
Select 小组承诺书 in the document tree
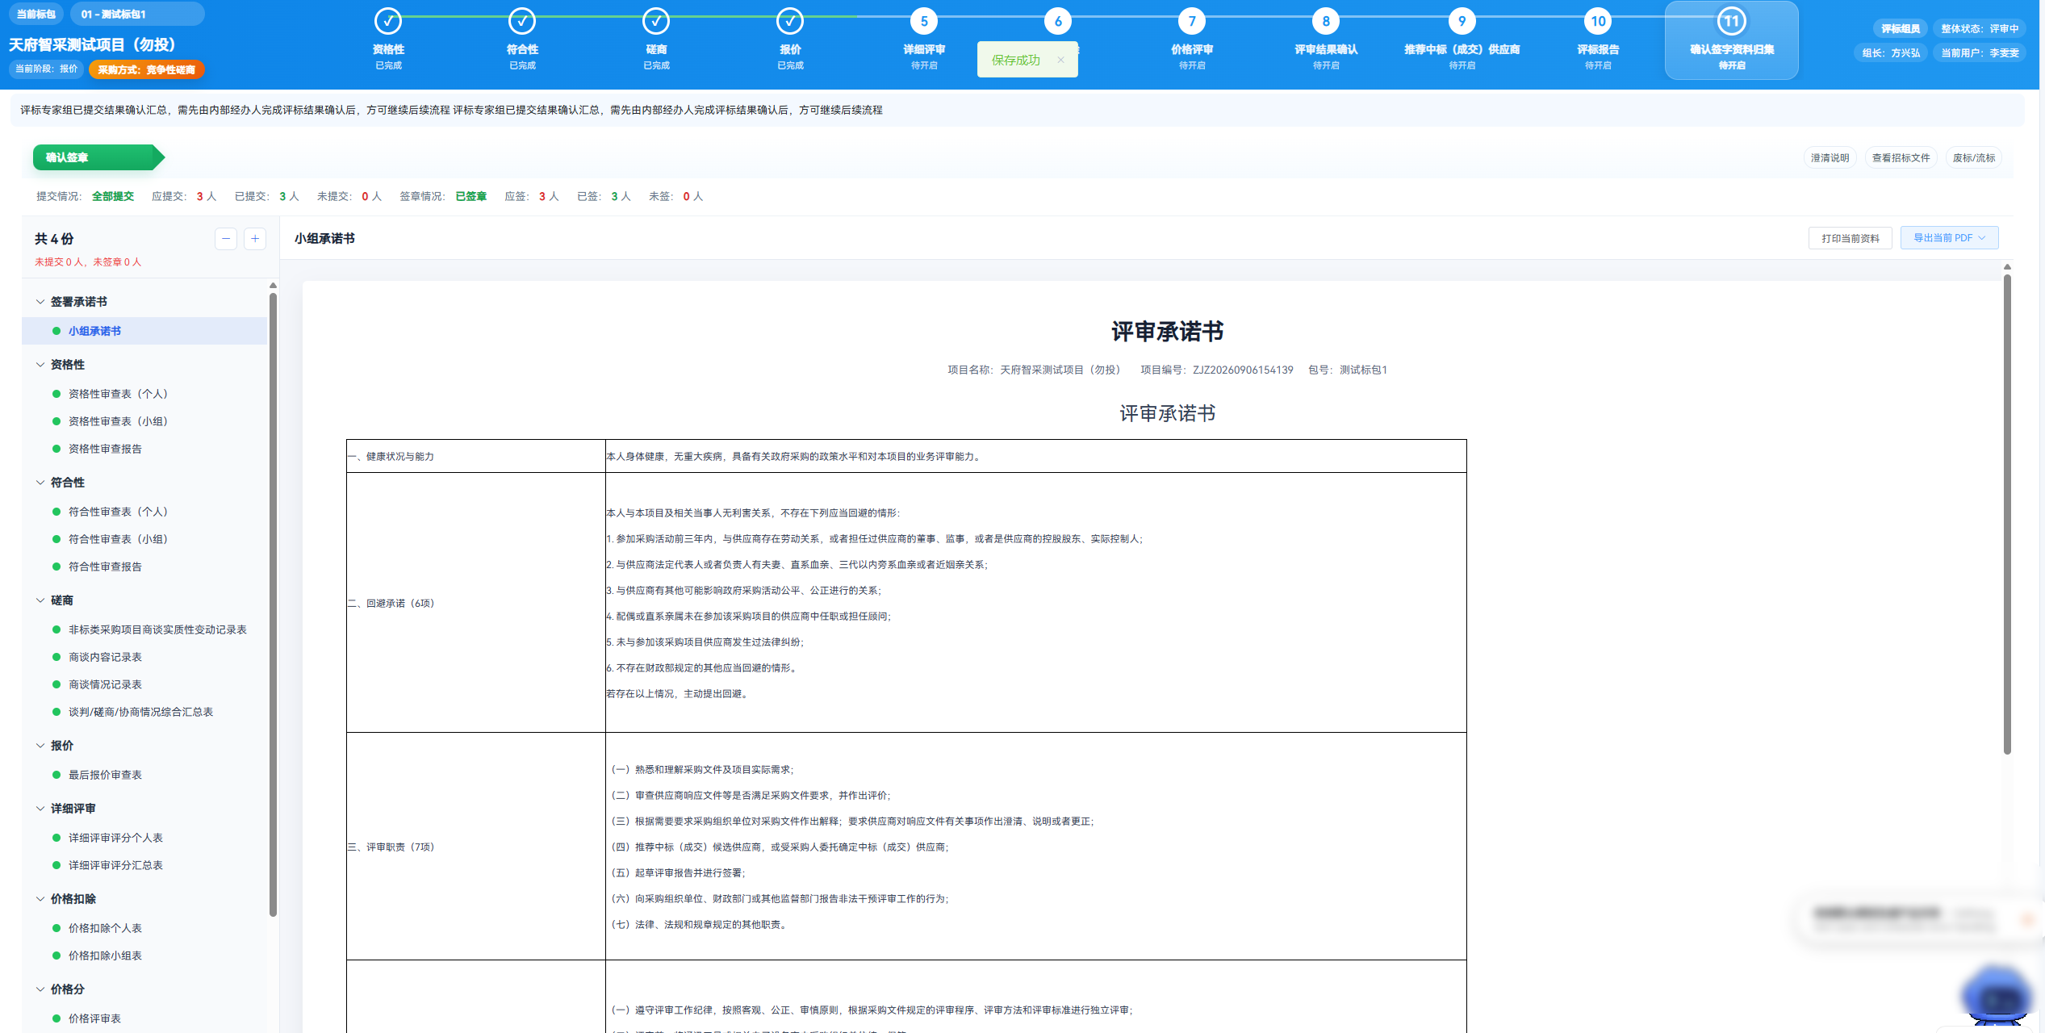[144, 331]
